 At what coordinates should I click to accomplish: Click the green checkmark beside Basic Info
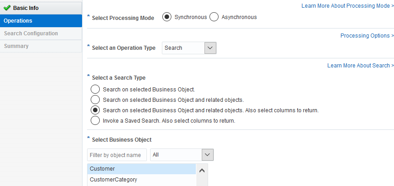(7, 8)
